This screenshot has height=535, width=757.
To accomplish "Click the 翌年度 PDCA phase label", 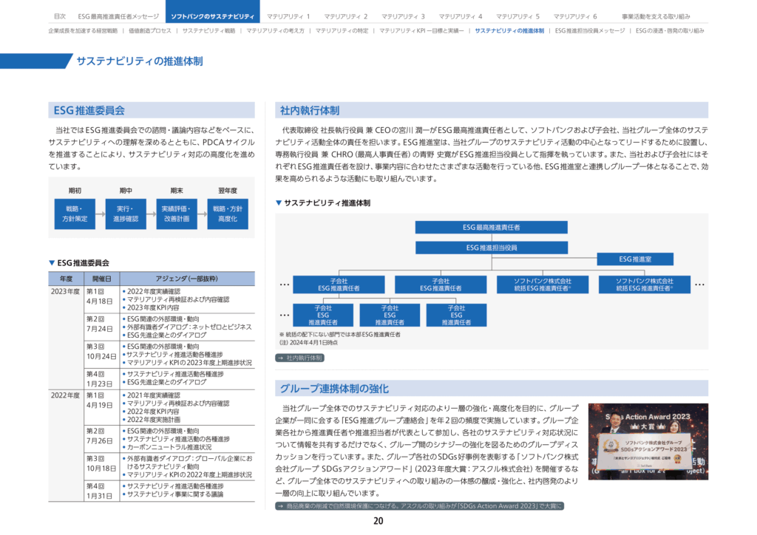I will click(228, 191).
